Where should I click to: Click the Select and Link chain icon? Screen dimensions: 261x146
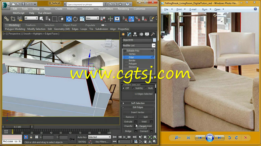(6, 19)
